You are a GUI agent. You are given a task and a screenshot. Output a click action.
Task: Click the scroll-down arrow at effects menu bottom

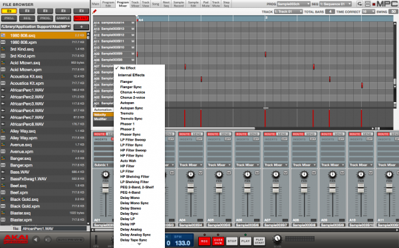pos(139,244)
